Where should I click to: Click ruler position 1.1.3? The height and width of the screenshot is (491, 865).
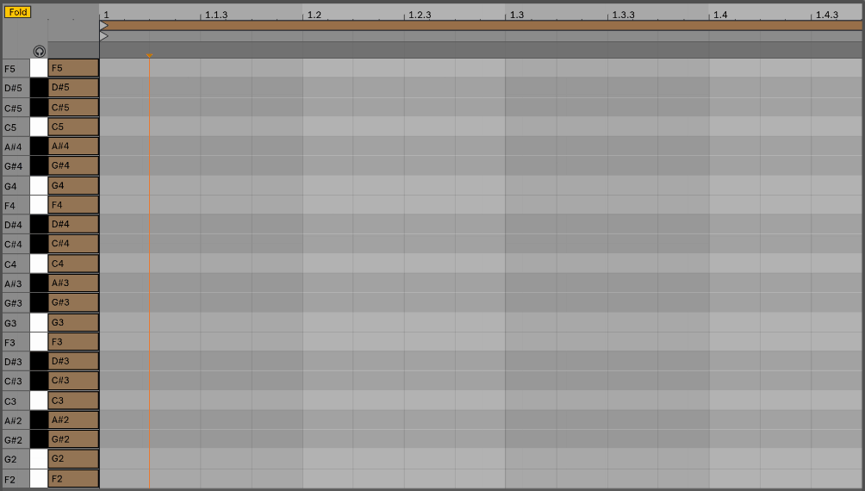click(x=216, y=15)
